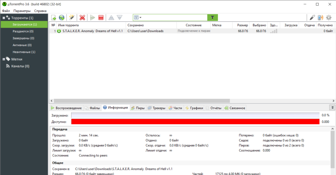The height and width of the screenshot is (175, 336).
Task: Click the Move Up Queue arrow icon
Action: click(x=111, y=17)
